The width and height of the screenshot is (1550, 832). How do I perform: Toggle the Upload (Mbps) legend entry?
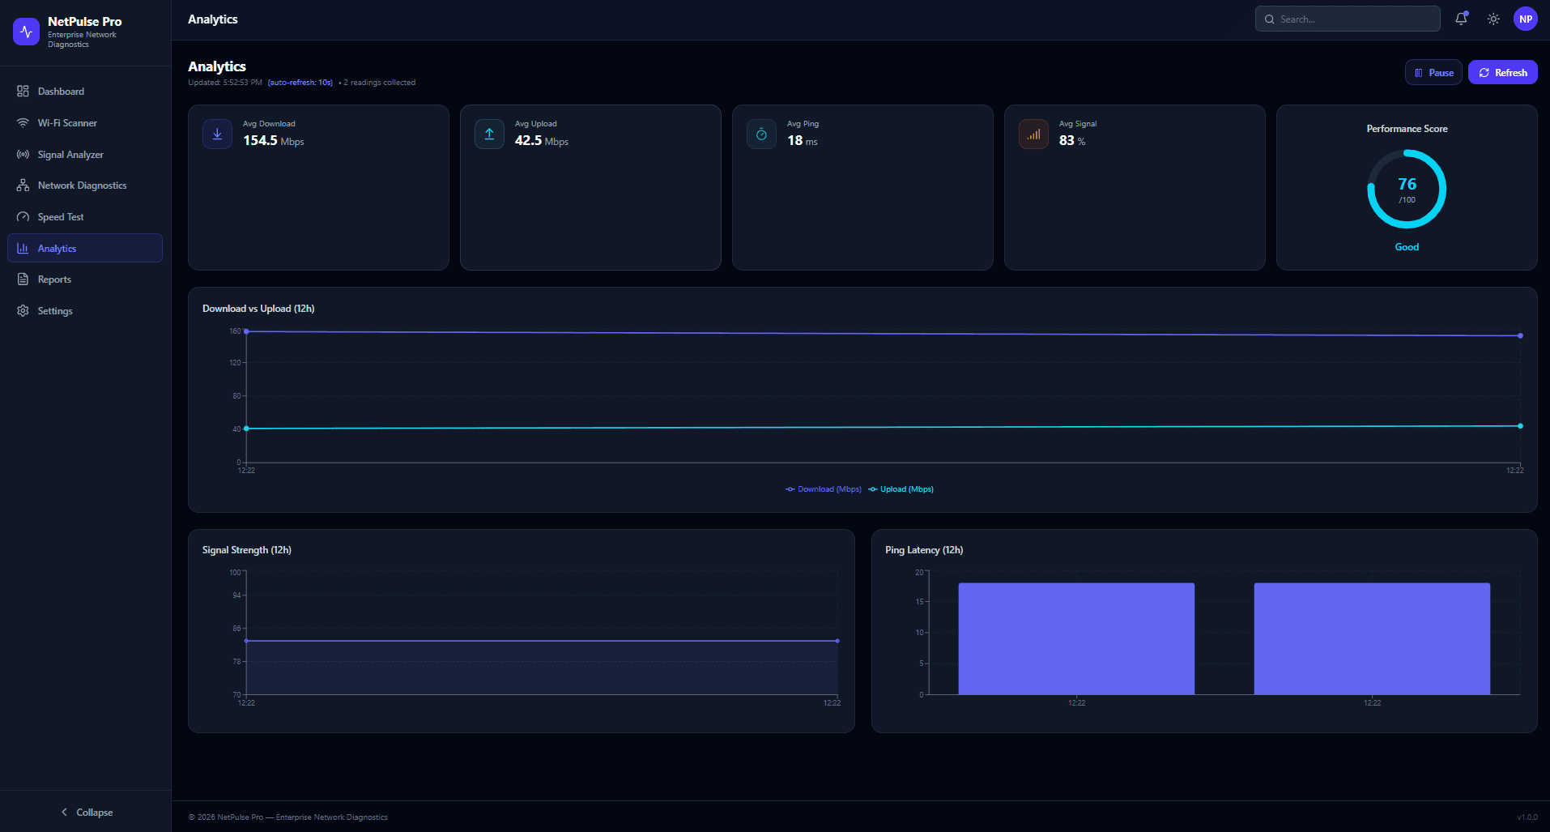click(901, 489)
